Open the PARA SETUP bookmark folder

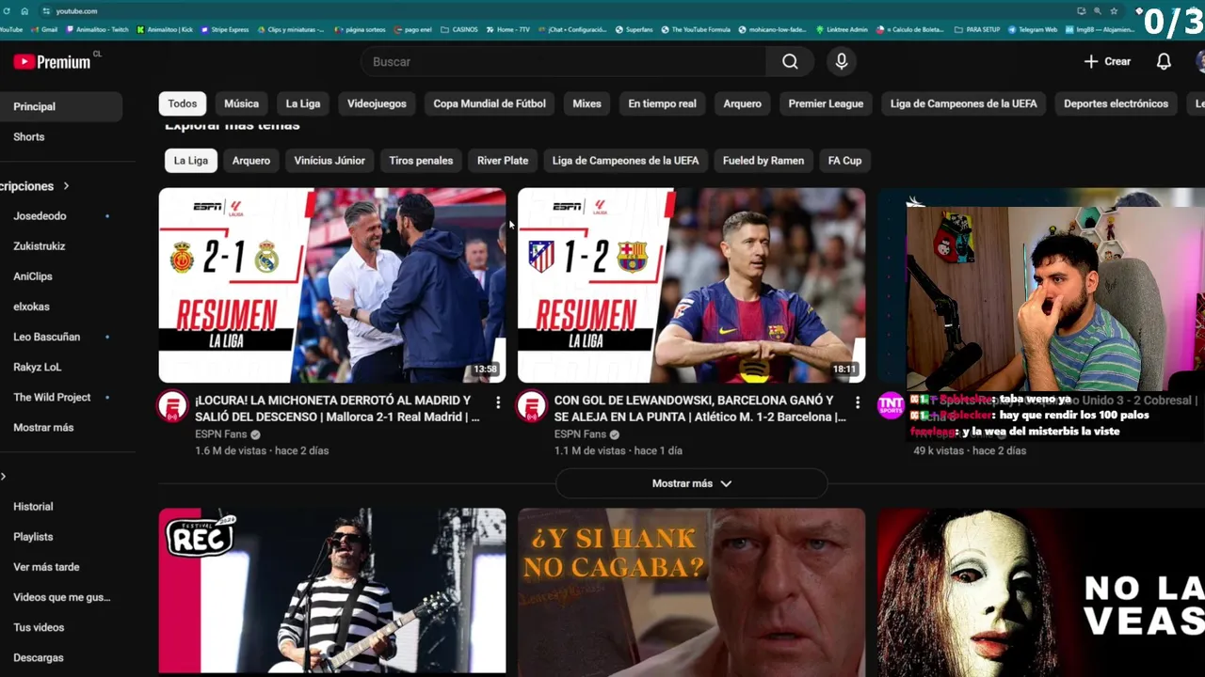click(x=977, y=29)
